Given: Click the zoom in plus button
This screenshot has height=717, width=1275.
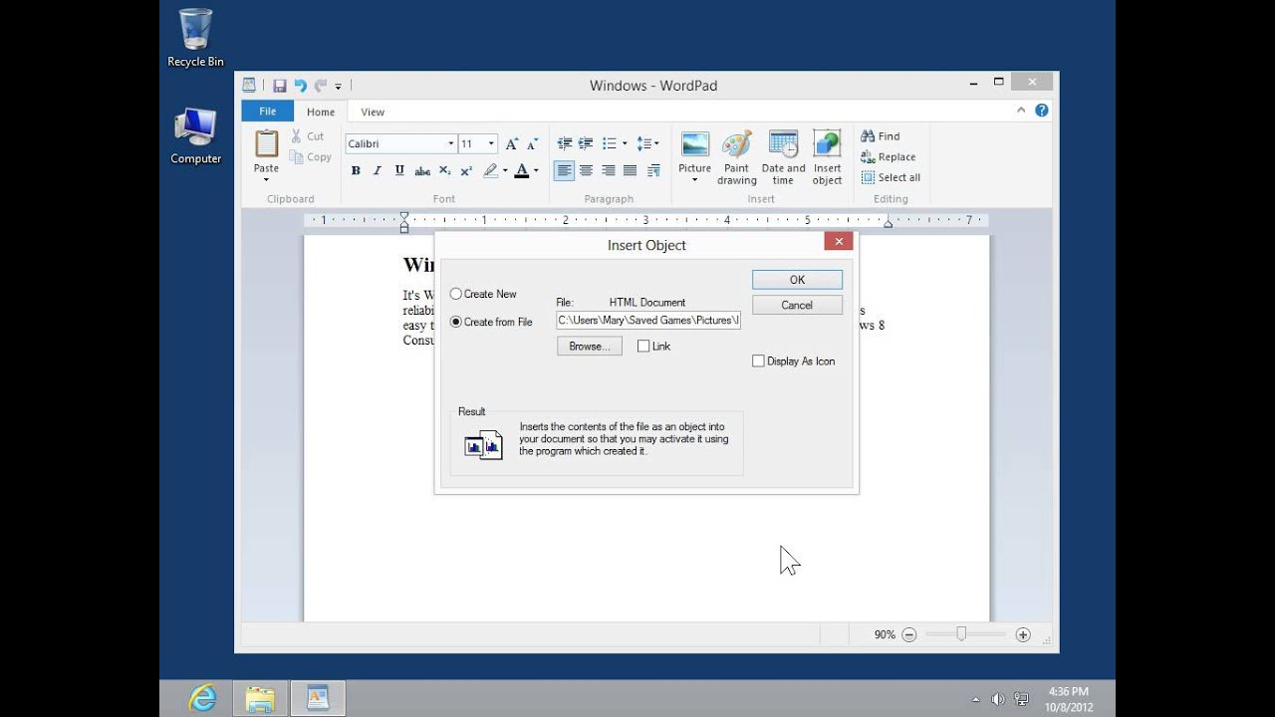Looking at the screenshot, I should click(x=1023, y=634).
